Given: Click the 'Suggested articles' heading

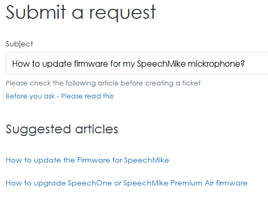Looking at the screenshot, I should click(62, 129).
